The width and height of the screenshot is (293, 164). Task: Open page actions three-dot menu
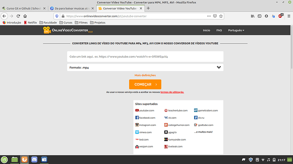point(209,16)
